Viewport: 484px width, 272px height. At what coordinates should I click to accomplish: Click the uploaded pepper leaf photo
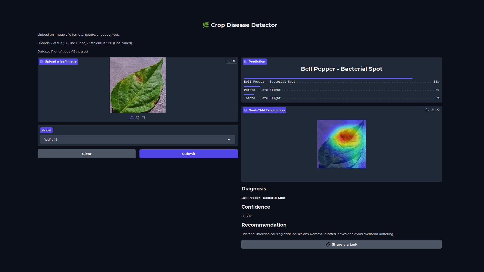pos(138,85)
